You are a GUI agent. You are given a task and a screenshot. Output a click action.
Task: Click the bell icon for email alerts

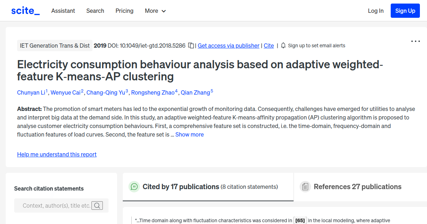click(283, 46)
